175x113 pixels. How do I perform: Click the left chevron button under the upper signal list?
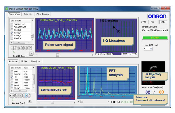point(22,48)
